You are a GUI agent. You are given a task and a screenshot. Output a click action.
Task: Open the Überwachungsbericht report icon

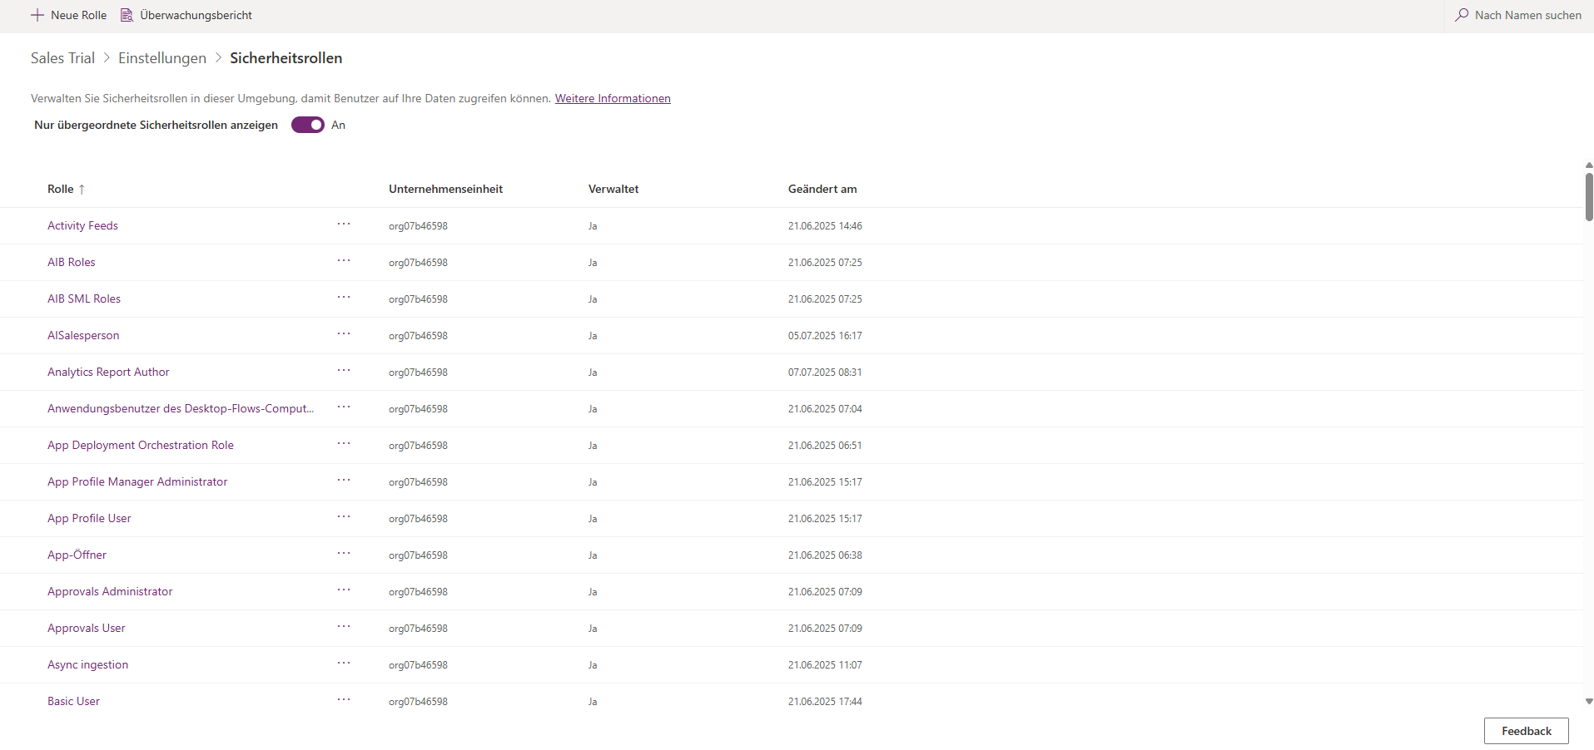(127, 15)
